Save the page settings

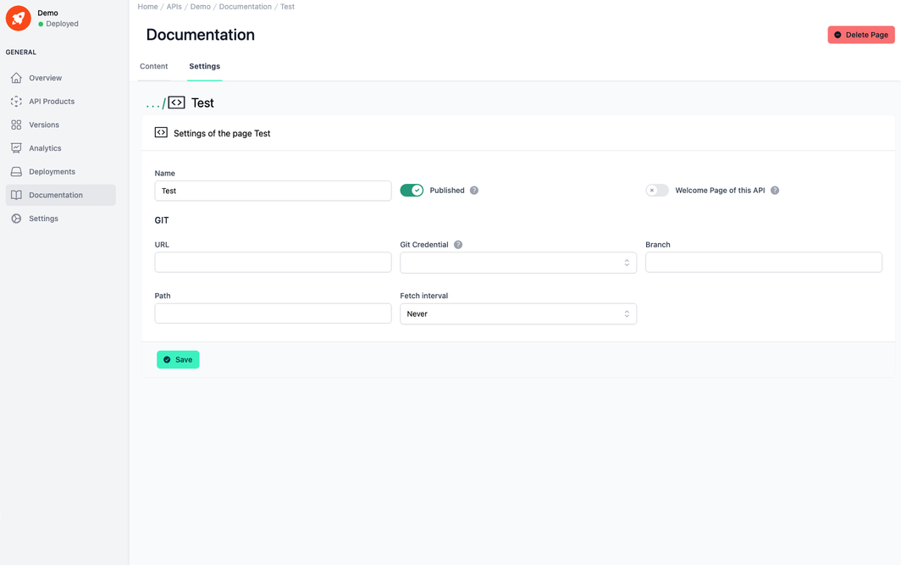click(x=178, y=359)
